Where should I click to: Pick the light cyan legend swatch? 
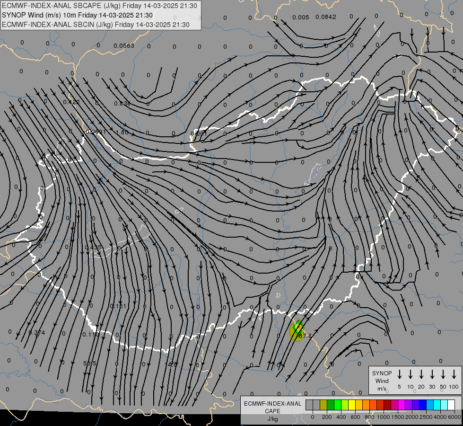click(444, 405)
